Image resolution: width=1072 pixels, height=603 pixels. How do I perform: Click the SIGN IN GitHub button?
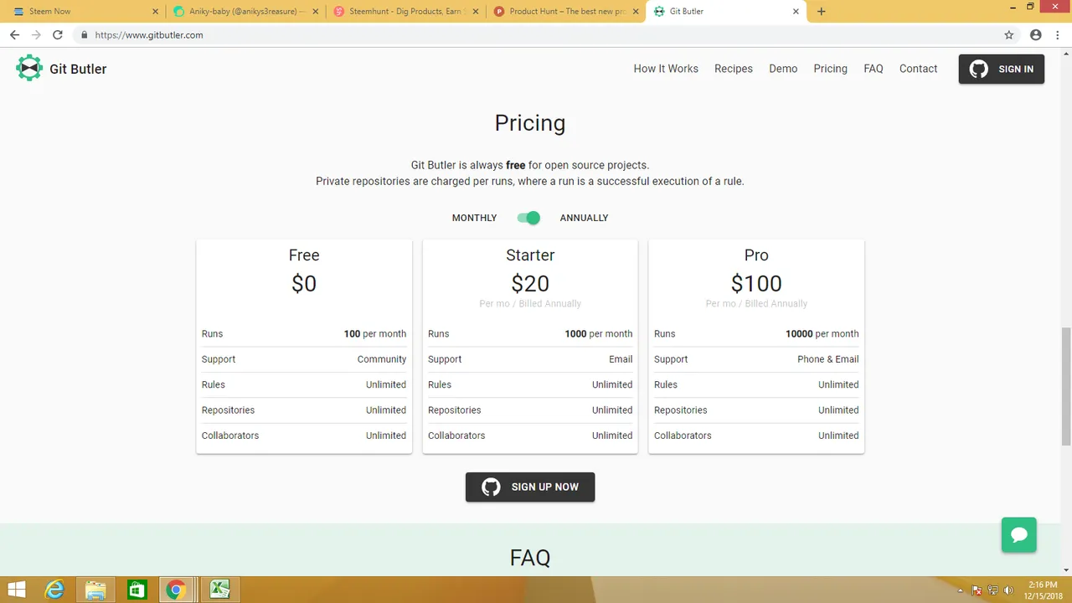pos(1002,69)
